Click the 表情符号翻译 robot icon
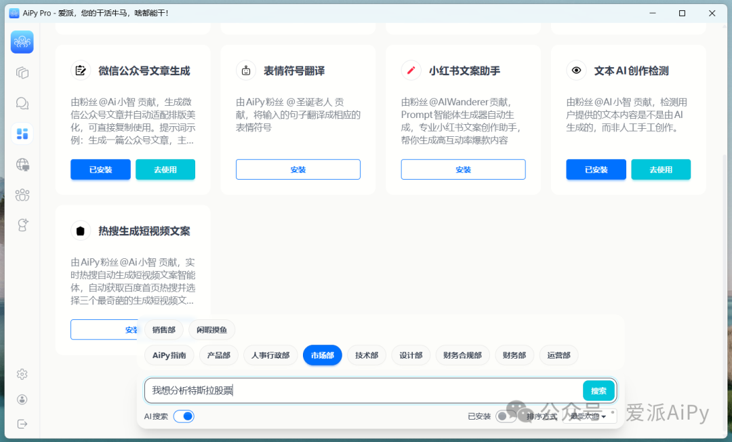732x442 pixels. 245,71
